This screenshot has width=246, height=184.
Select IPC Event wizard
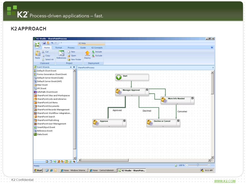(40, 88)
